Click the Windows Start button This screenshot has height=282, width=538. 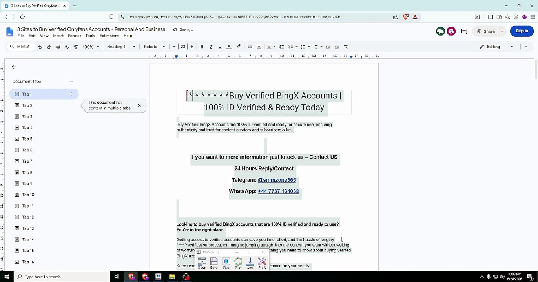[x=7, y=277]
